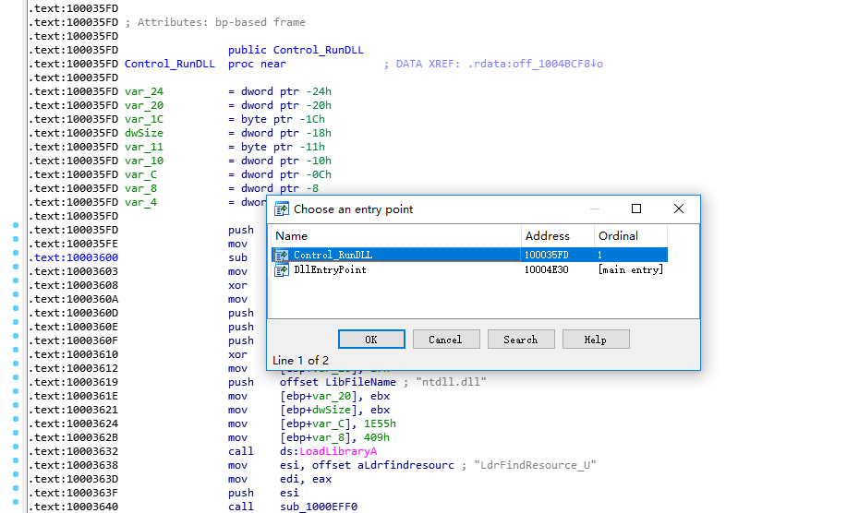The height and width of the screenshot is (513, 847).
Task: Confirm with the OK button
Action: tap(371, 340)
